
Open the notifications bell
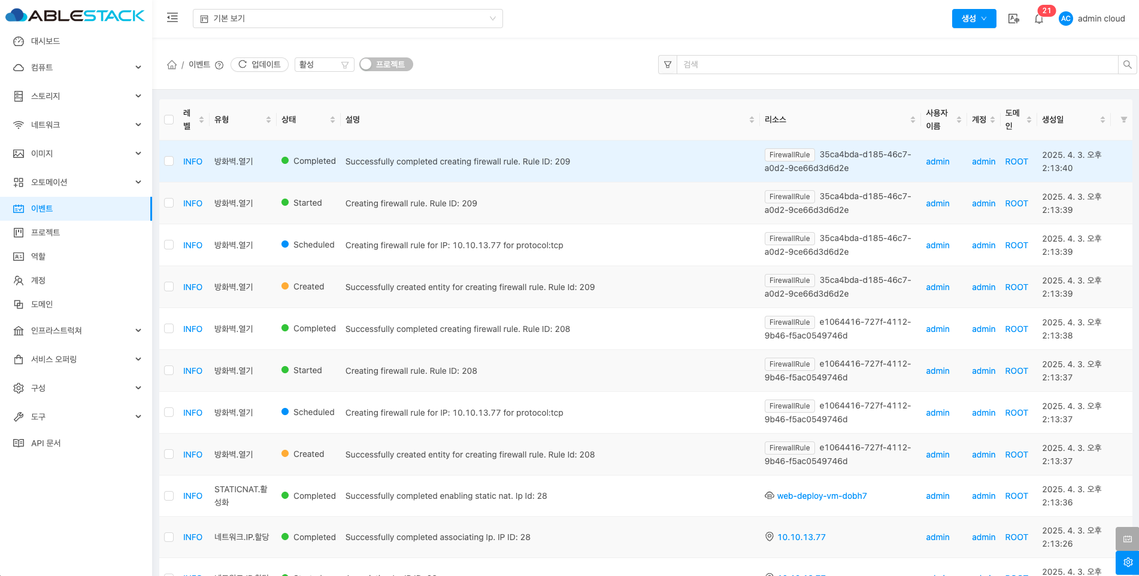coord(1039,19)
